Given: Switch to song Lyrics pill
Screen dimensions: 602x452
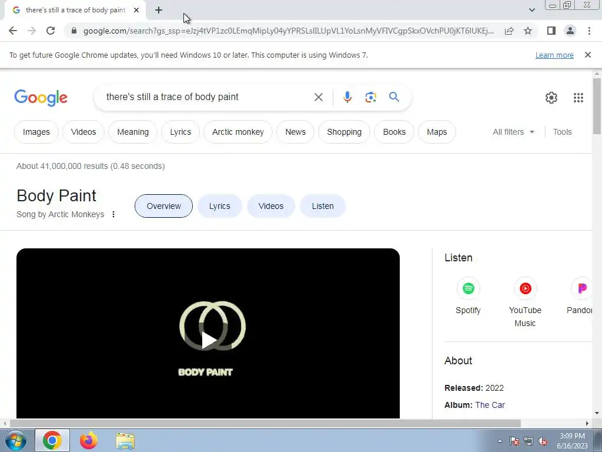Looking at the screenshot, I should [220, 206].
